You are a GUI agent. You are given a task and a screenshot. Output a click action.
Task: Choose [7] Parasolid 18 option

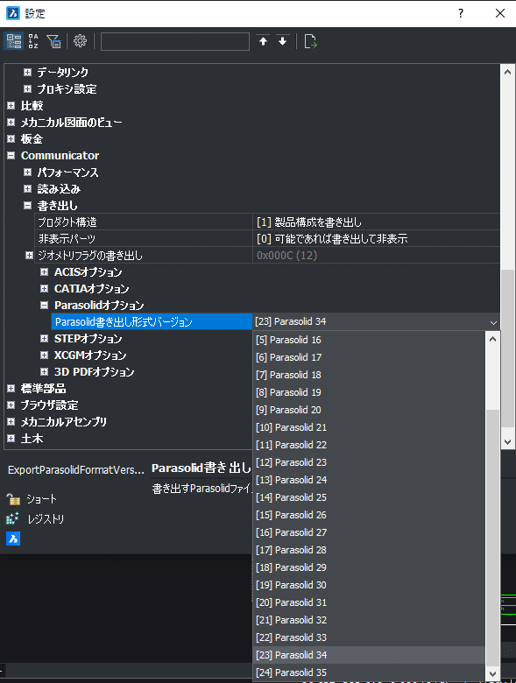369,375
